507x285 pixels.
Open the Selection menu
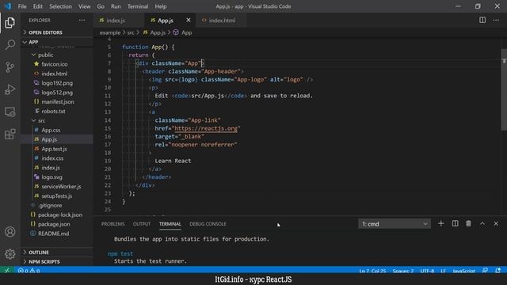[60, 6]
